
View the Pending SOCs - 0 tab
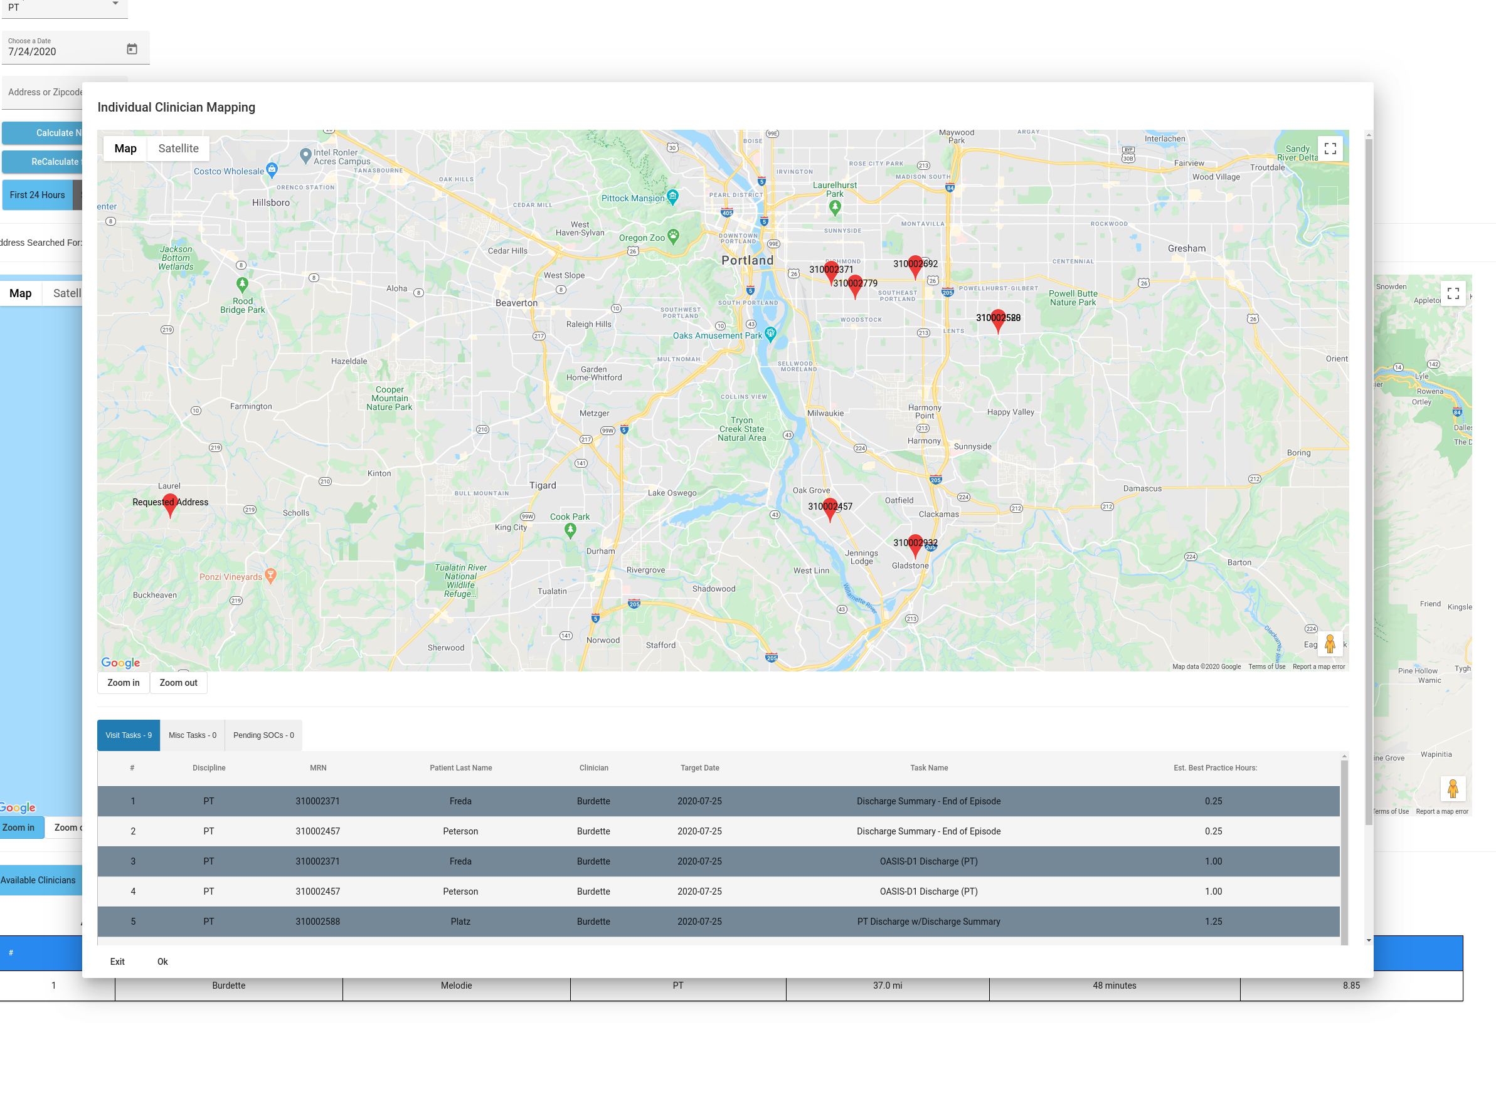(263, 735)
